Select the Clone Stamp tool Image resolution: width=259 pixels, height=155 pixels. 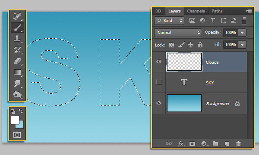click(x=17, y=39)
